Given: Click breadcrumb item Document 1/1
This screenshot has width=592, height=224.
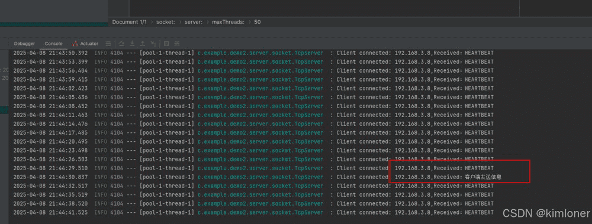Looking at the screenshot, I should coord(130,22).
